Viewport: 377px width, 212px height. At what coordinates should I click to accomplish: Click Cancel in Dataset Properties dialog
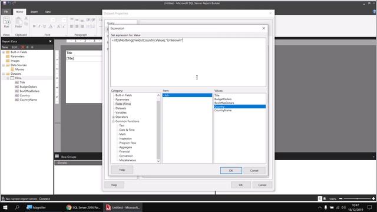point(262,185)
